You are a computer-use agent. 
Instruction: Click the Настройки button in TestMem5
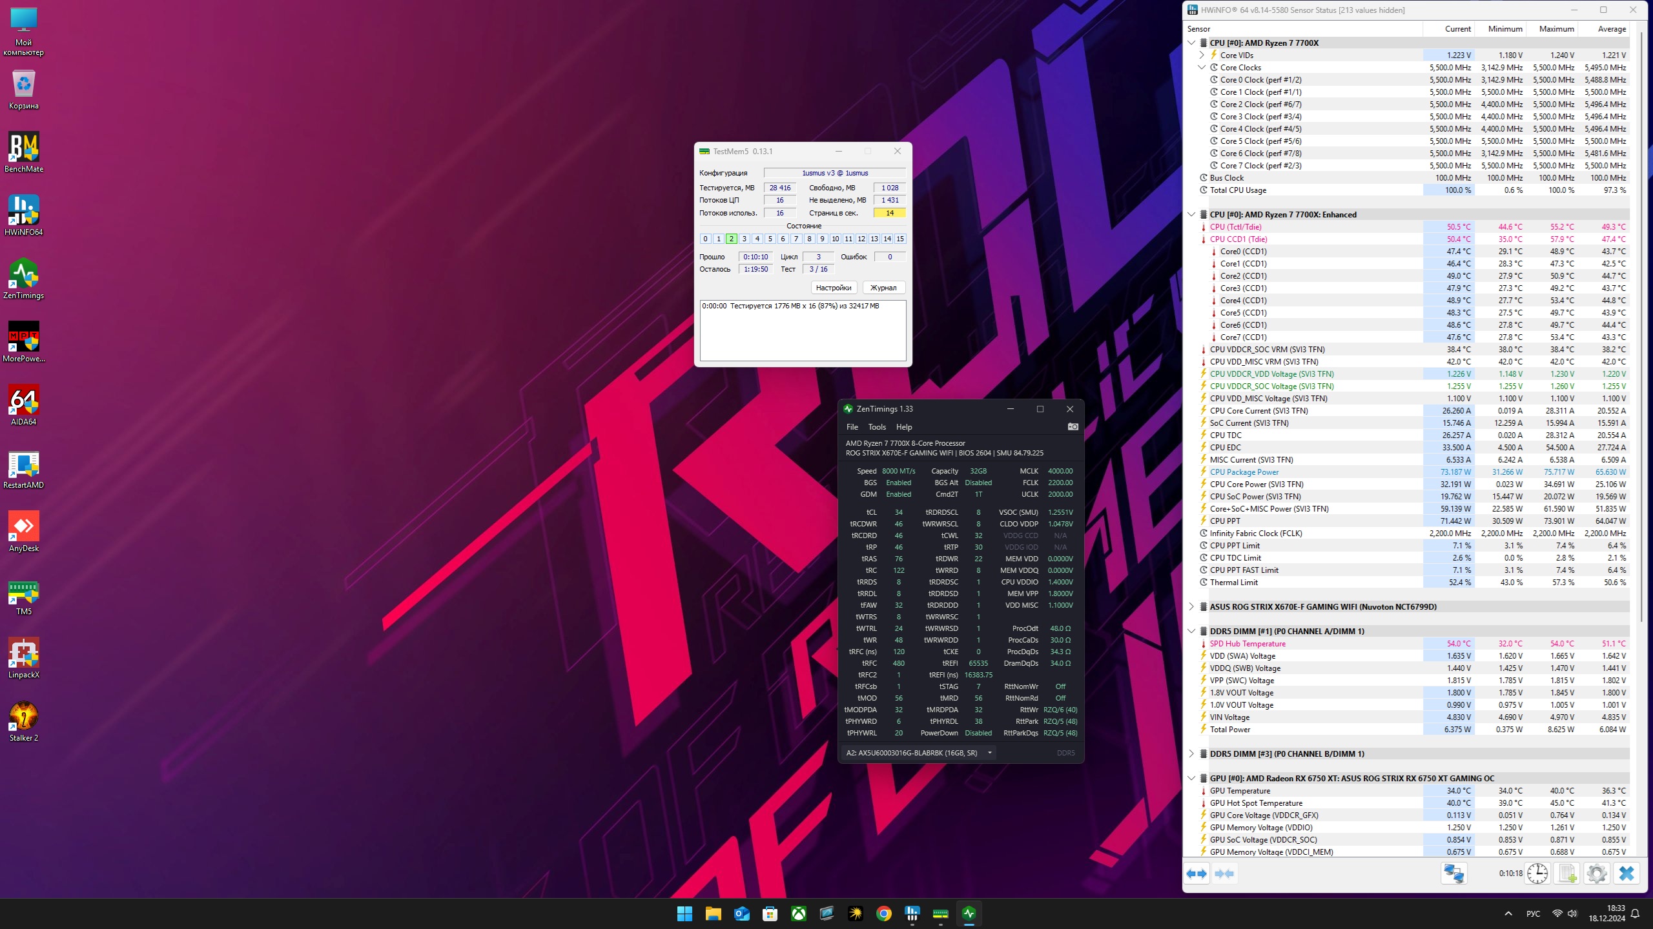tap(833, 288)
